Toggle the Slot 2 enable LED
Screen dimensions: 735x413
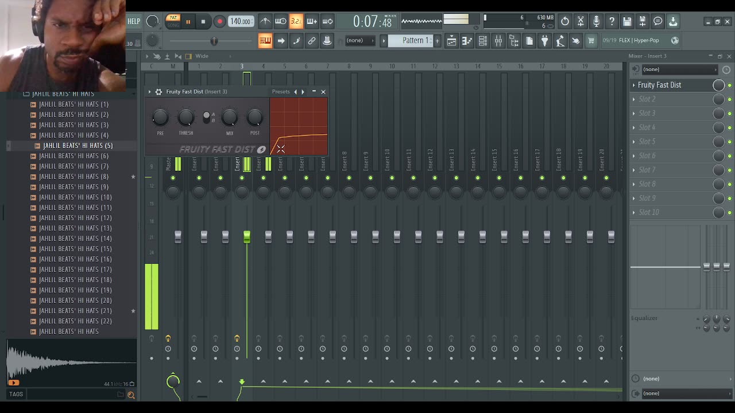[729, 99]
